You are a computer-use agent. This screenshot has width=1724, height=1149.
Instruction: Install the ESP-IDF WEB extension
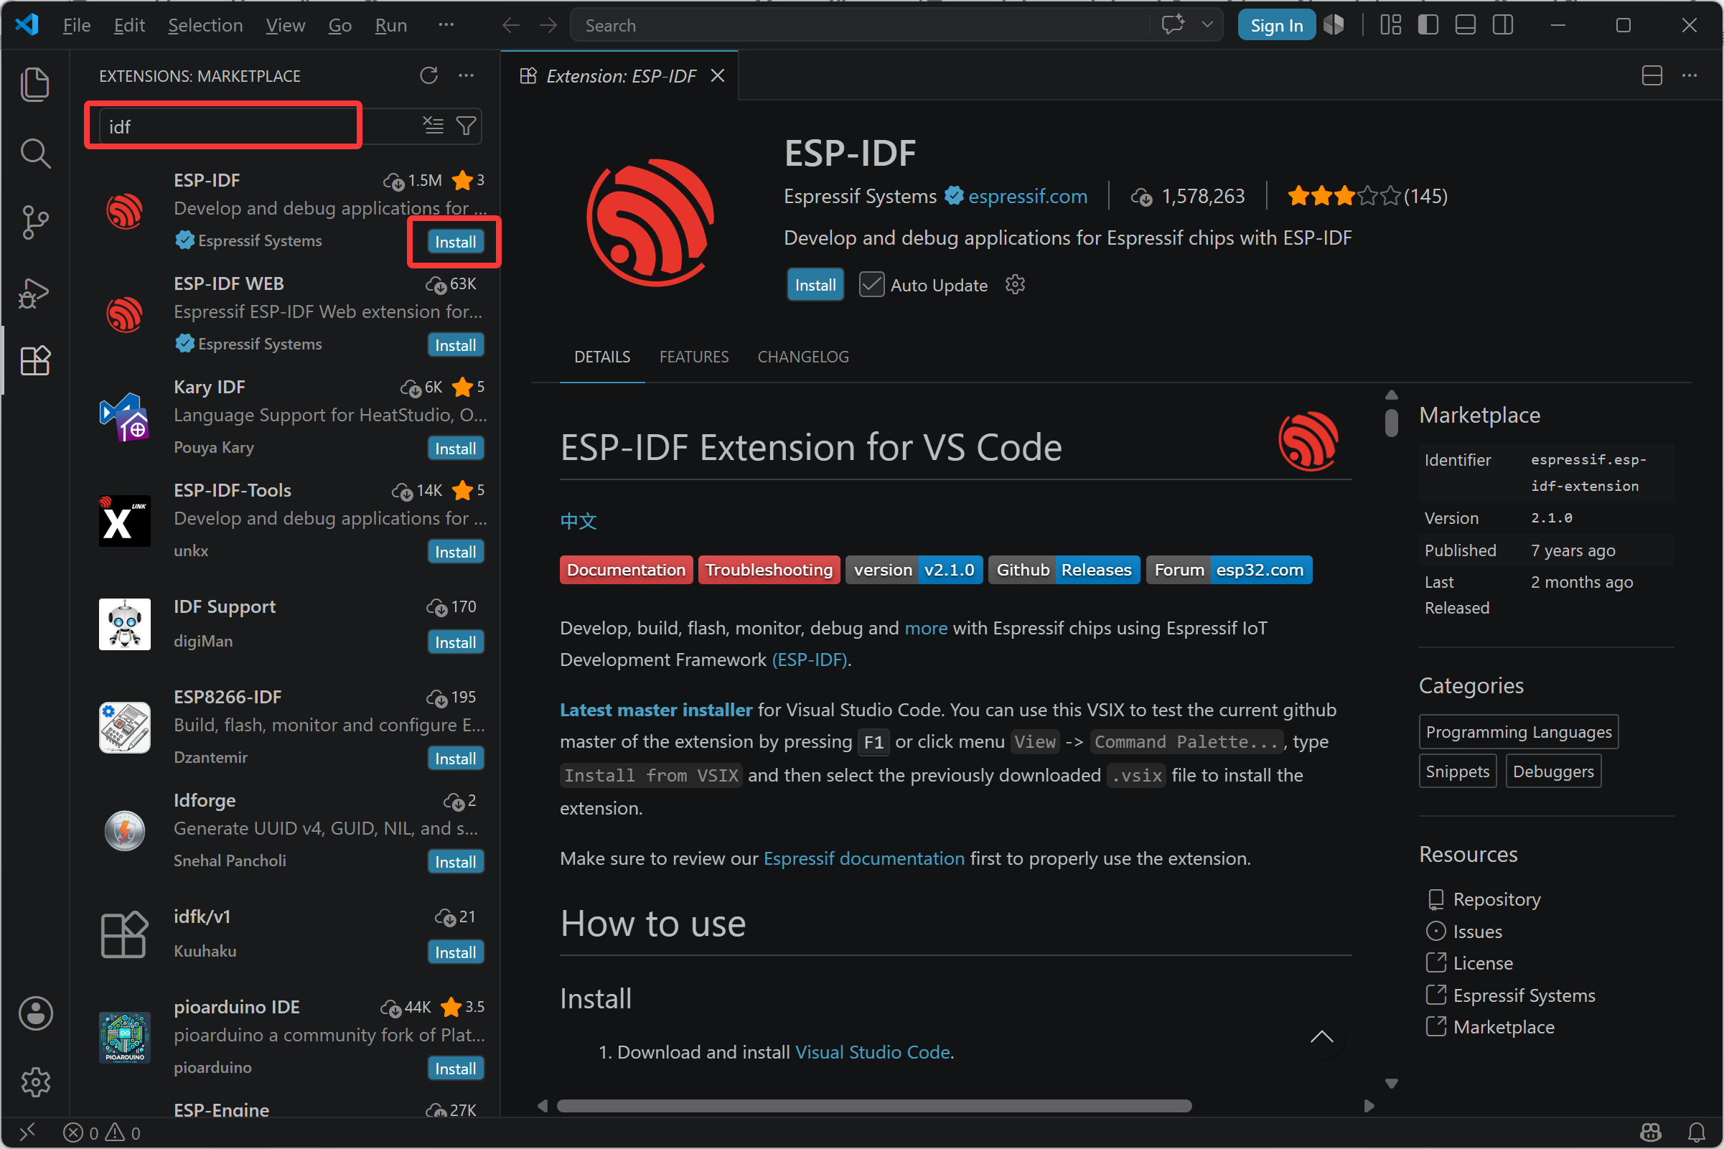455,345
